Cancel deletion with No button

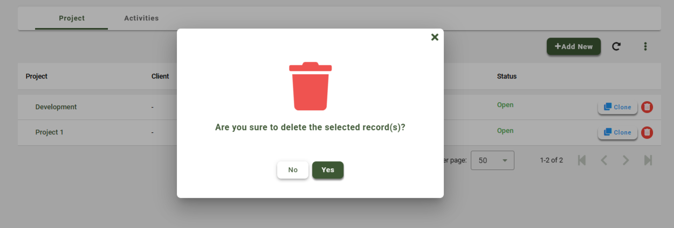[293, 170]
